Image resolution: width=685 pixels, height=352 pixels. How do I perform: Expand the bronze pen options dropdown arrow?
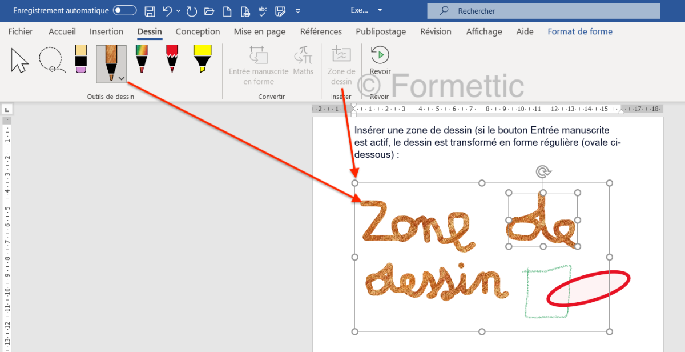pyautogui.click(x=121, y=78)
